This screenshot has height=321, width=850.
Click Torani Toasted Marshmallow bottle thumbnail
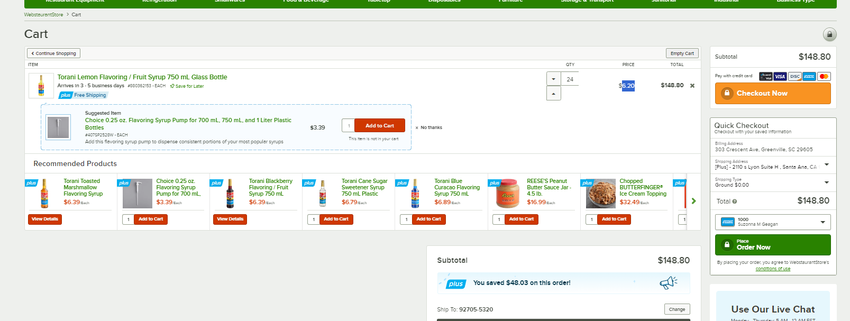pyautogui.click(x=44, y=194)
